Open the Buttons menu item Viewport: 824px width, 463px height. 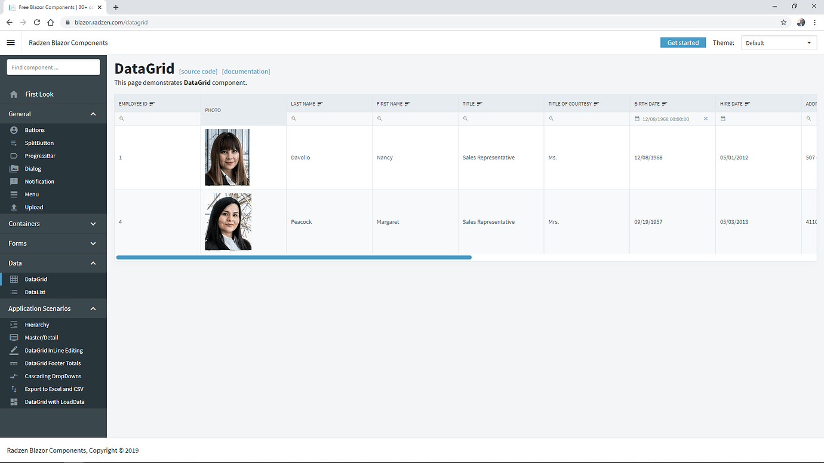coord(35,130)
